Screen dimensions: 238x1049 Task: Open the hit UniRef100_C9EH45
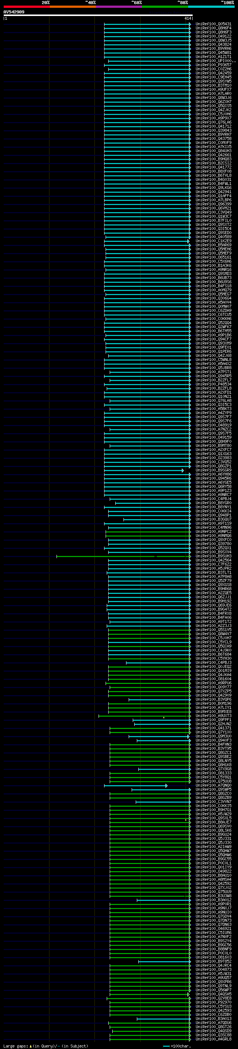[213, 77]
